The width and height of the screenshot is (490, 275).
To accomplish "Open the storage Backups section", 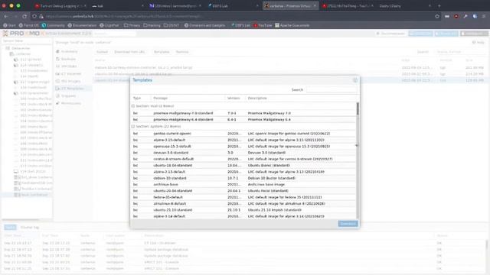I will [x=66, y=59].
